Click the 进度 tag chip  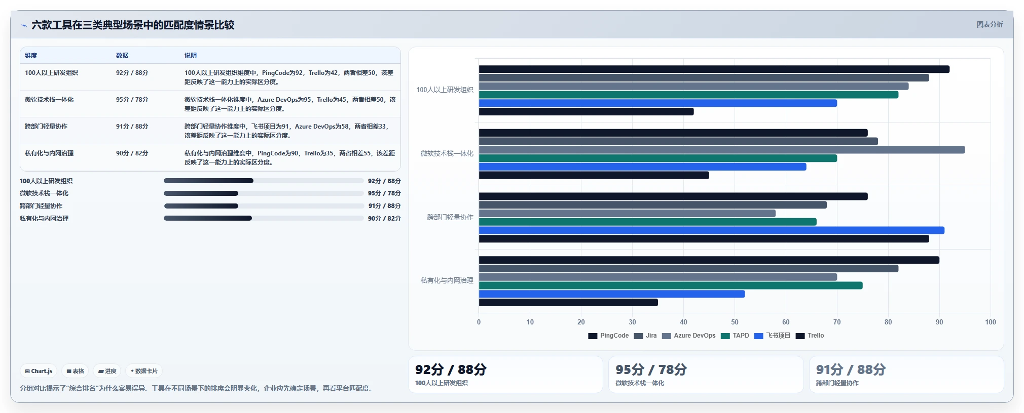coord(107,371)
